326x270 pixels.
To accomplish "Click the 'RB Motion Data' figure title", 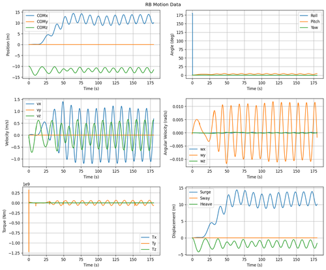I will coord(163,5).
